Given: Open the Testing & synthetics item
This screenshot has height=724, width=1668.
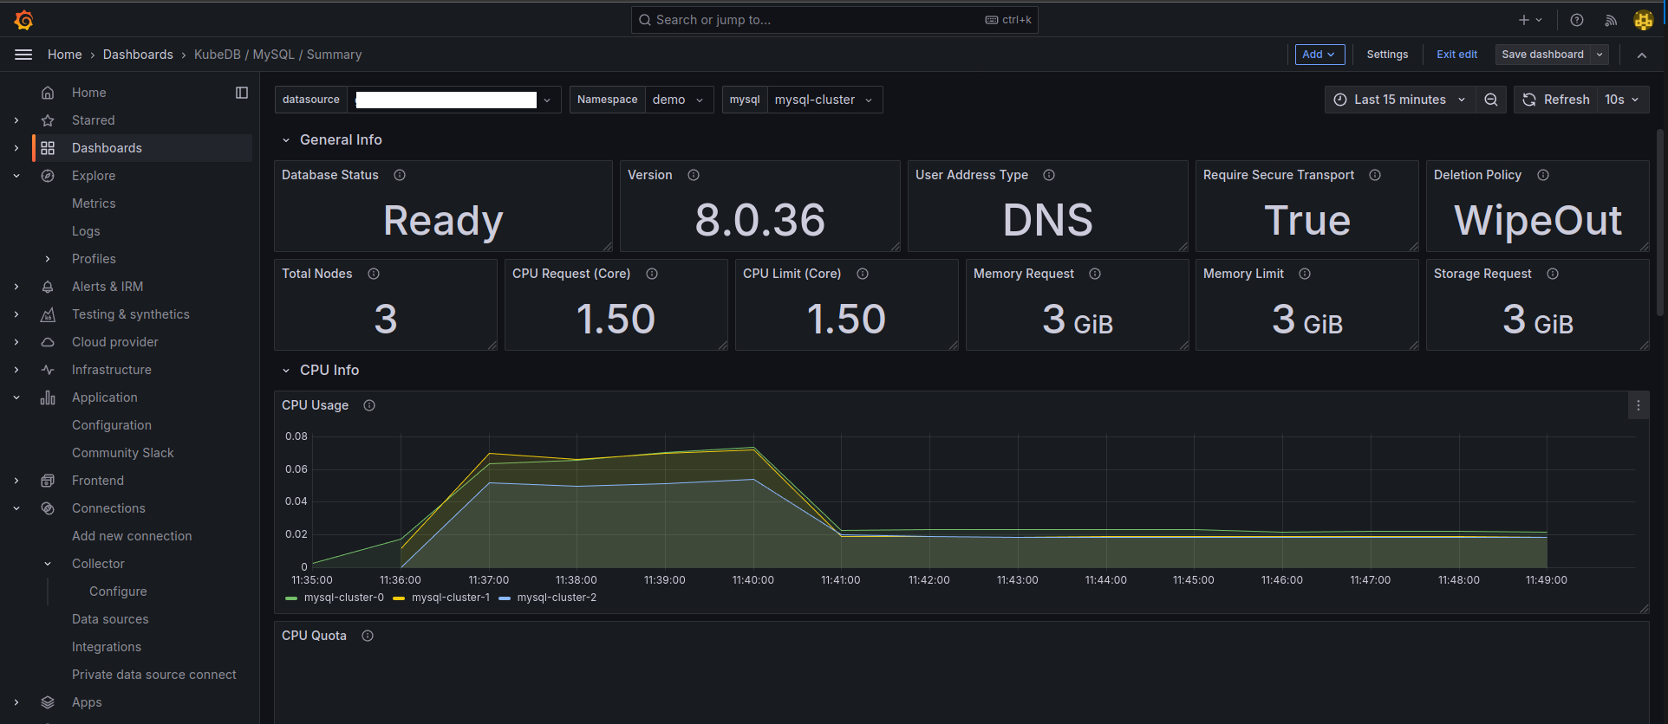Looking at the screenshot, I should tap(131, 314).
